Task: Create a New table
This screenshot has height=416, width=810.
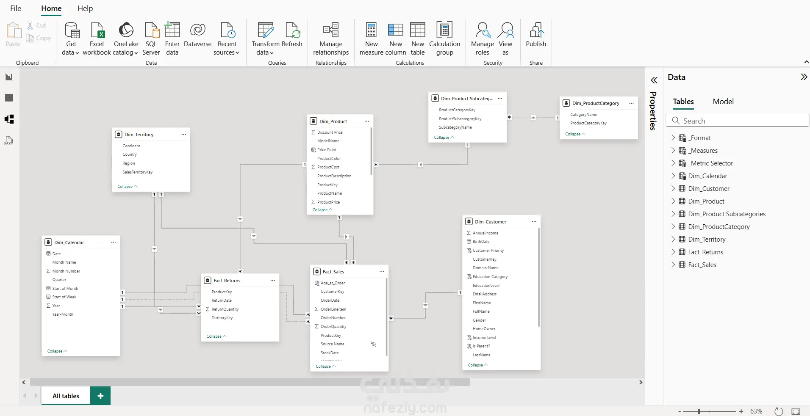Action: pos(418,39)
